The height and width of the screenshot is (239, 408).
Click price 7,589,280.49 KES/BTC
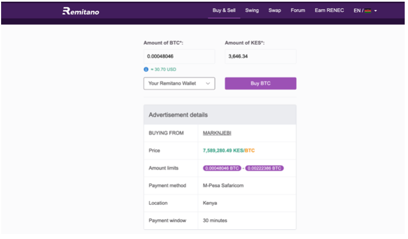229,150
